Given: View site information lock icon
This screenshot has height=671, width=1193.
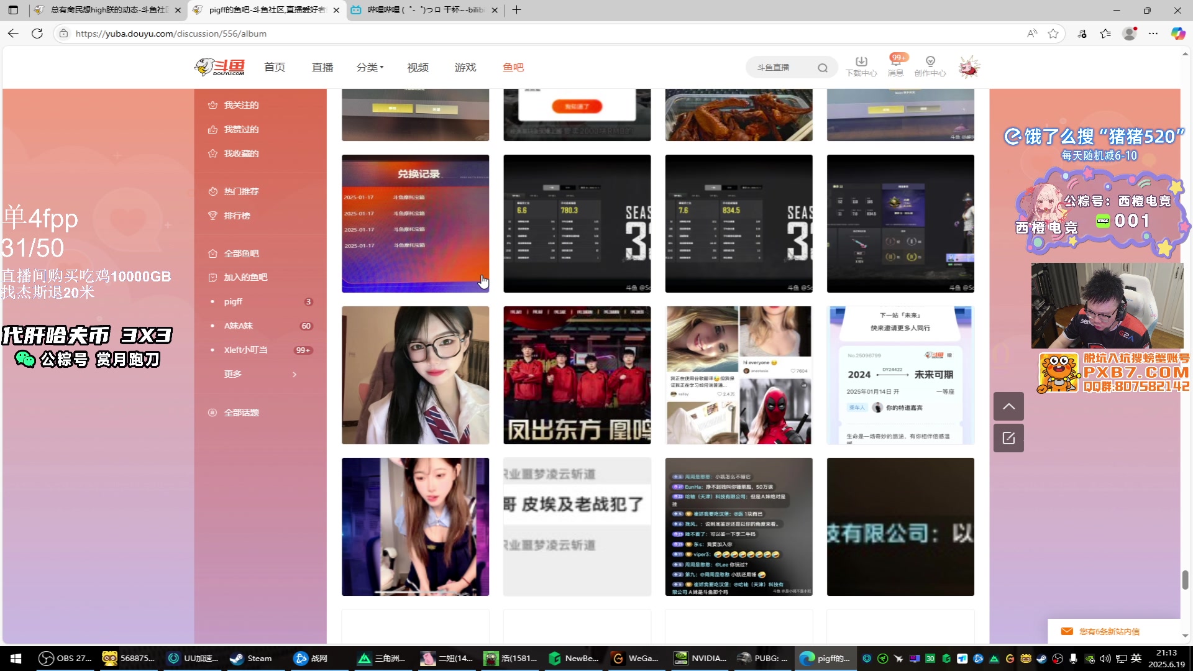Looking at the screenshot, I should point(63,34).
